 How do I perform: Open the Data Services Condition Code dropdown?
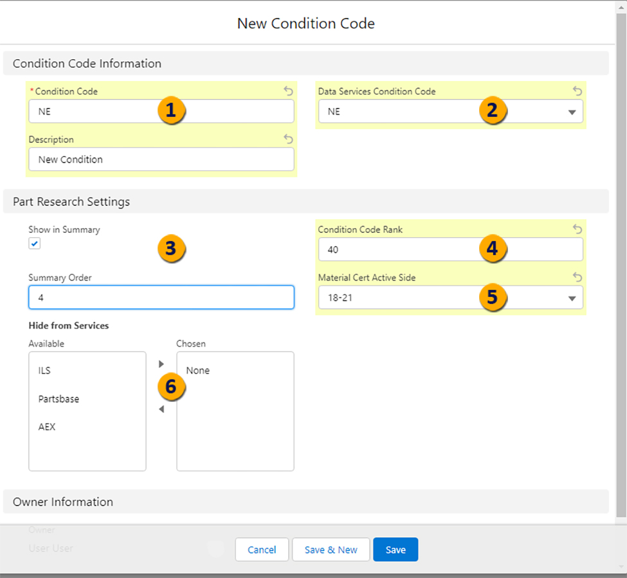[571, 111]
